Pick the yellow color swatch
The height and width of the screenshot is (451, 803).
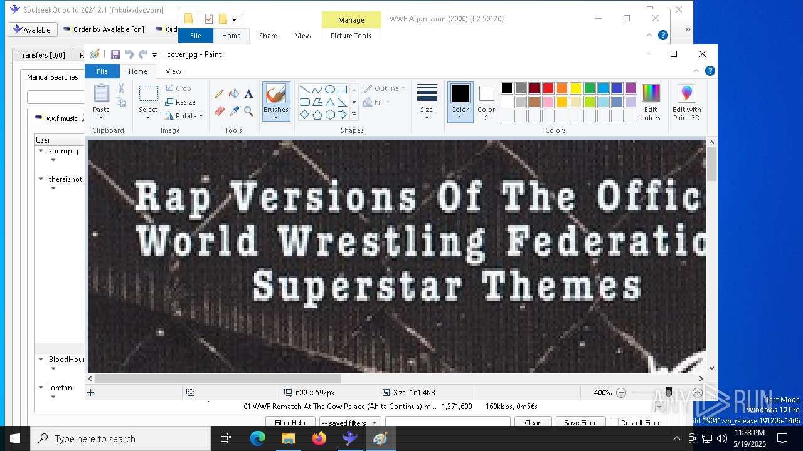pyautogui.click(x=576, y=88)
